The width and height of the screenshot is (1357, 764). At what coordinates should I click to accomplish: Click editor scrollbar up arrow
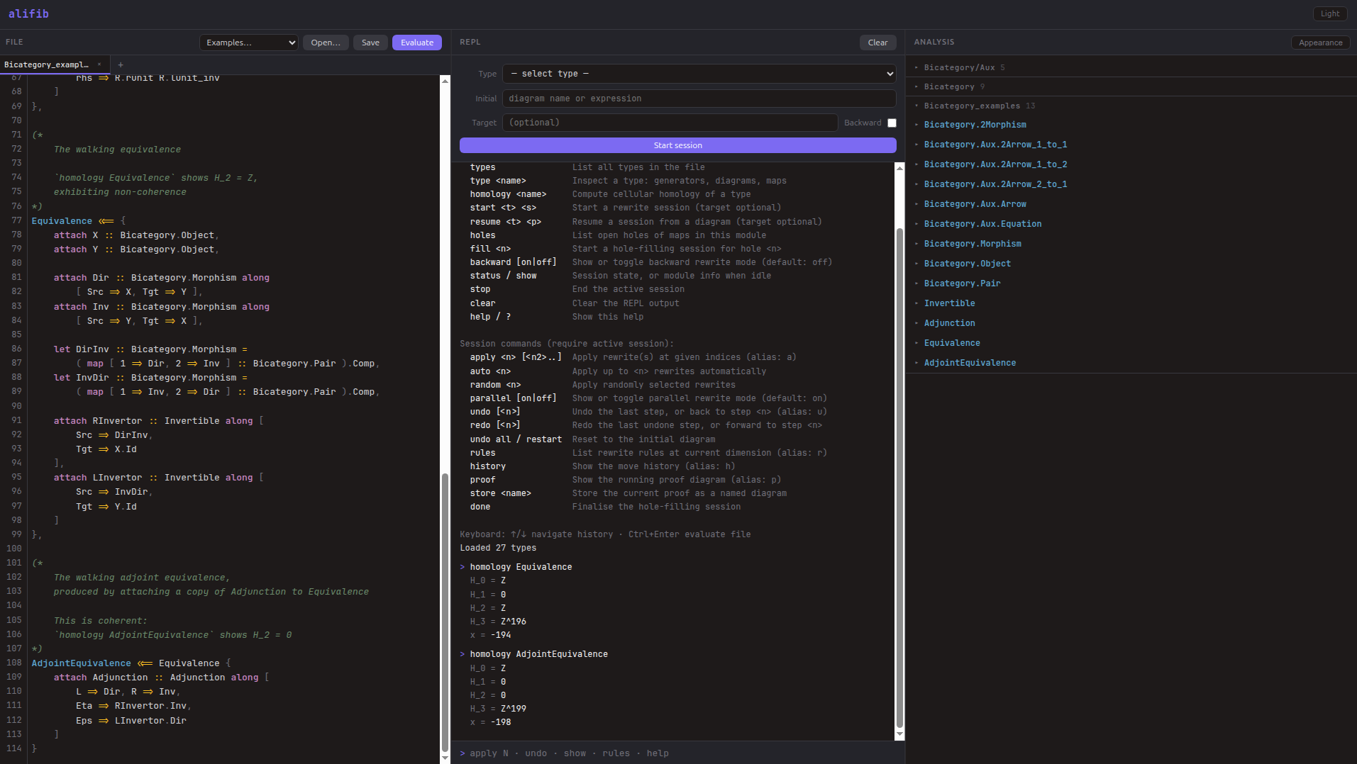[445, 81]
